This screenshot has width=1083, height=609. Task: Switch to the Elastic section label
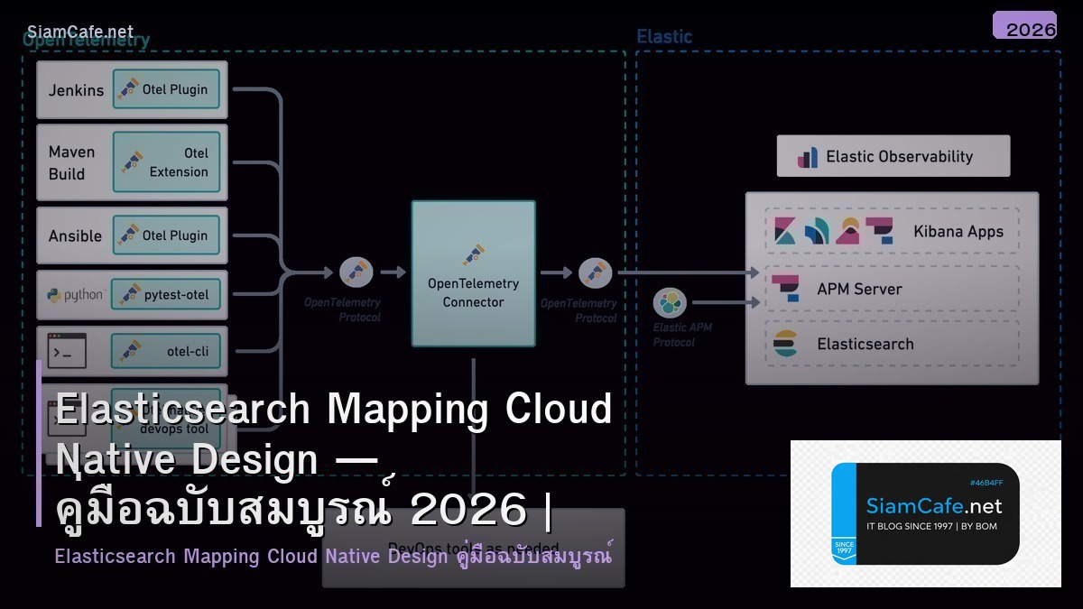(664, 36)
